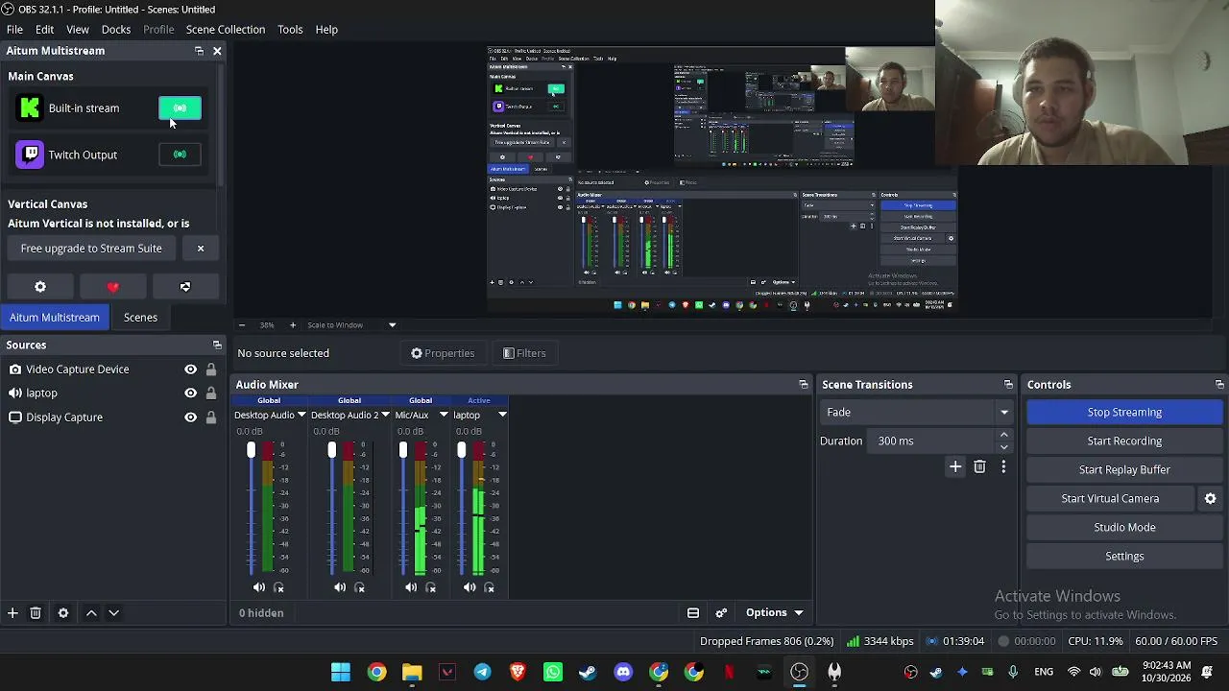Screen dimensions: 1229x691
Task: Switch to the Scenes tab
Action: click(140, 318)
